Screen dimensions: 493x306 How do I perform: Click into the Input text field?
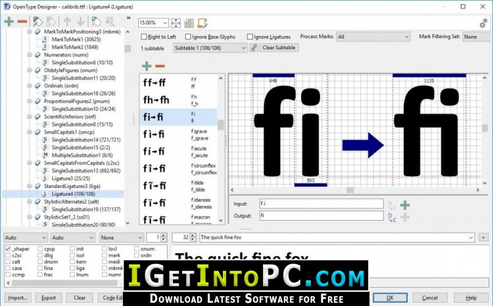tap(321, 204)
